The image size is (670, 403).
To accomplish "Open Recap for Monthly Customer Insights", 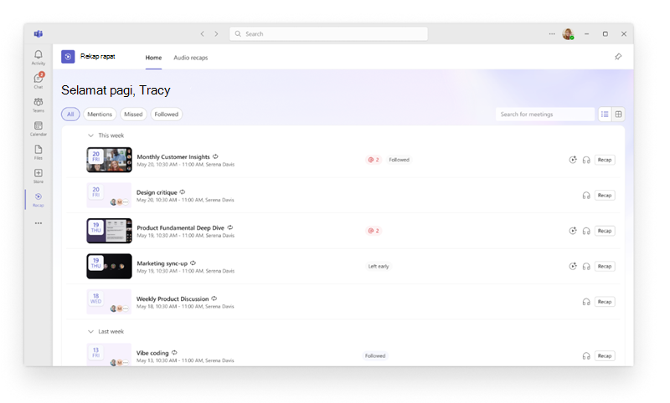I will [x=605, y=160].
